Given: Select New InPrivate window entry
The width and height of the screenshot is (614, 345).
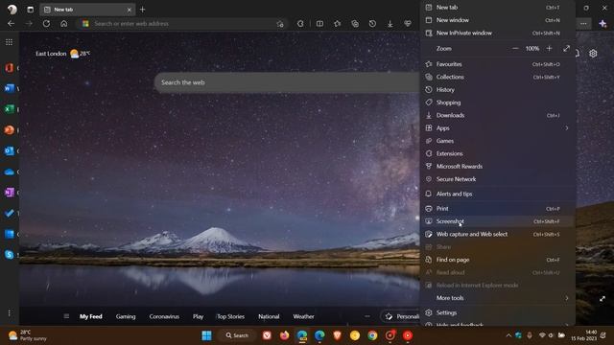Looking at the screenshot, I should [x=498, y=33].
